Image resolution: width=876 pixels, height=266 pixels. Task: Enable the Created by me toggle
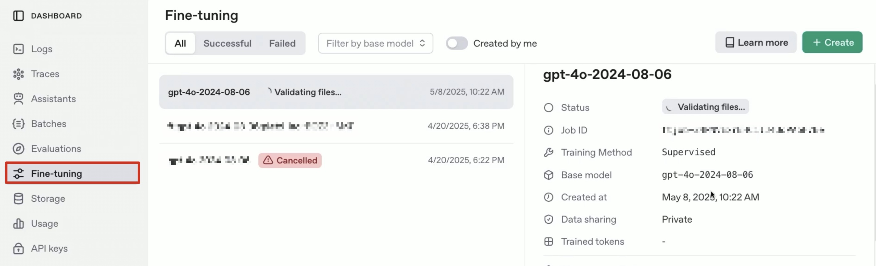457,43
